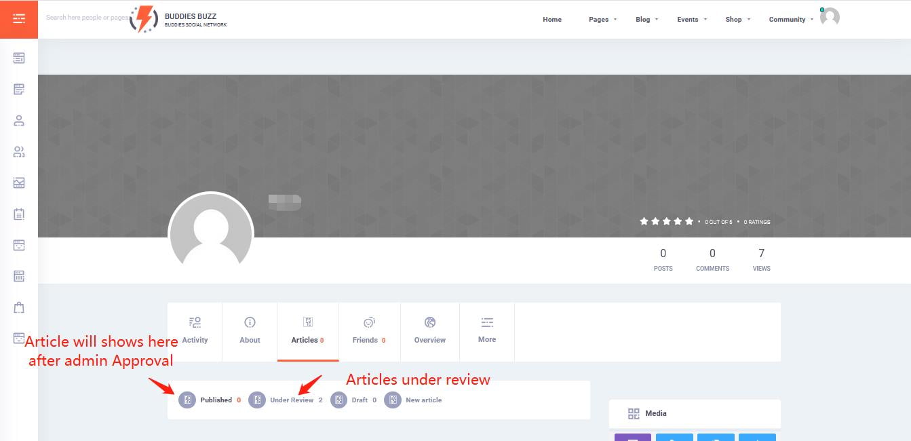Go to the Home menu item

pos(551,20)
